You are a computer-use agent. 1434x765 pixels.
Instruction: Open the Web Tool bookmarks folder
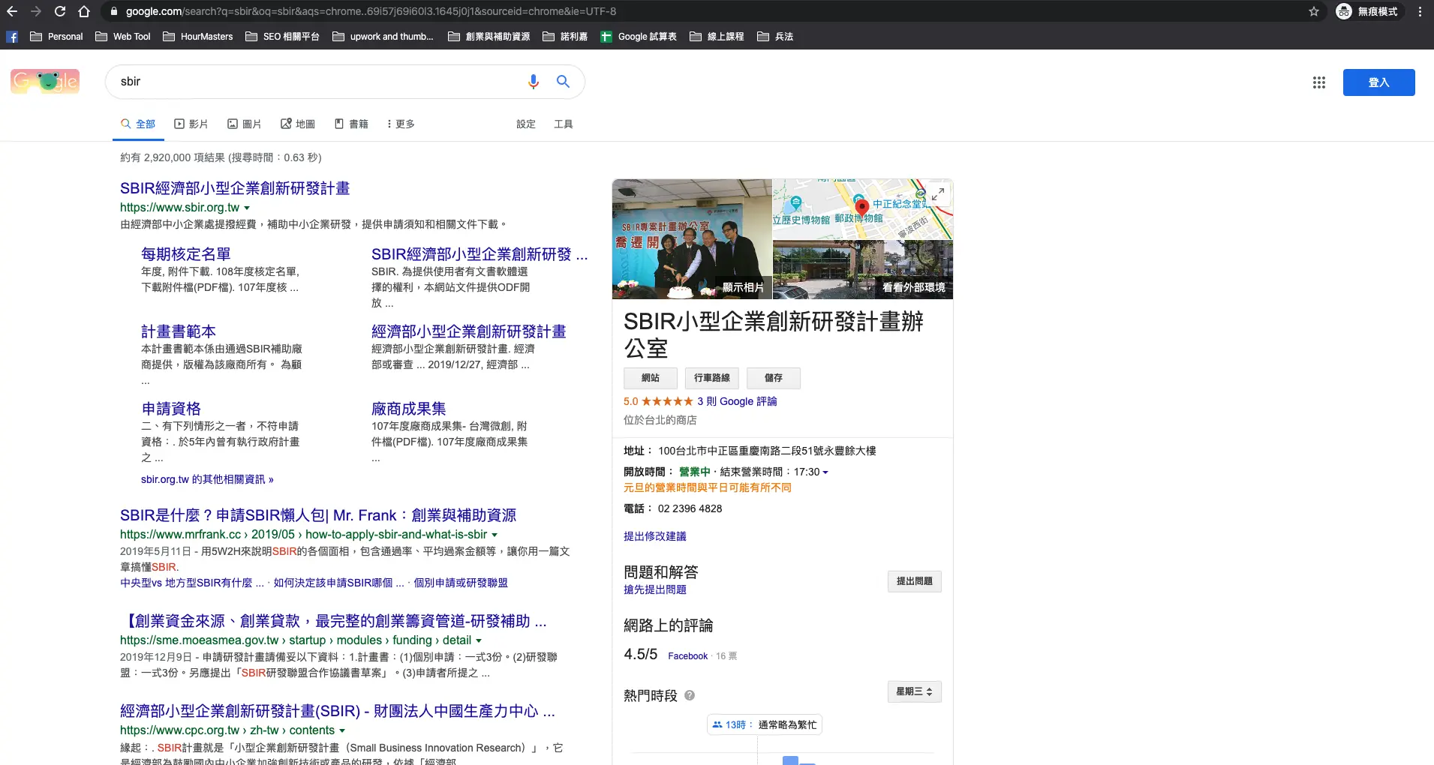coord(123,36)
